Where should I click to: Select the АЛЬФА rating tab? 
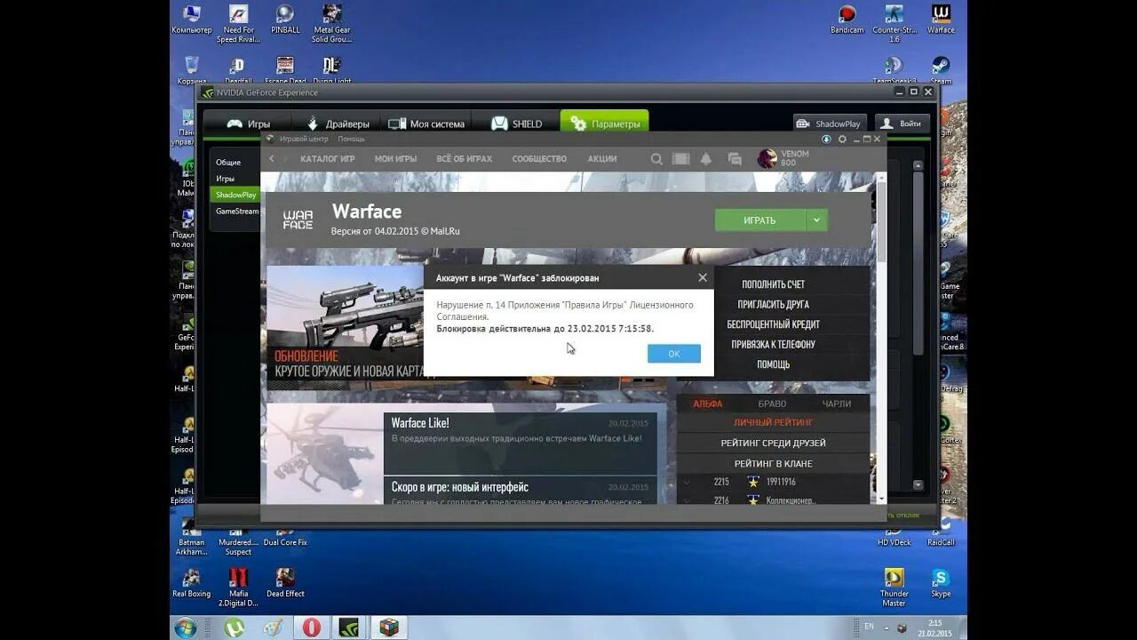708,404
